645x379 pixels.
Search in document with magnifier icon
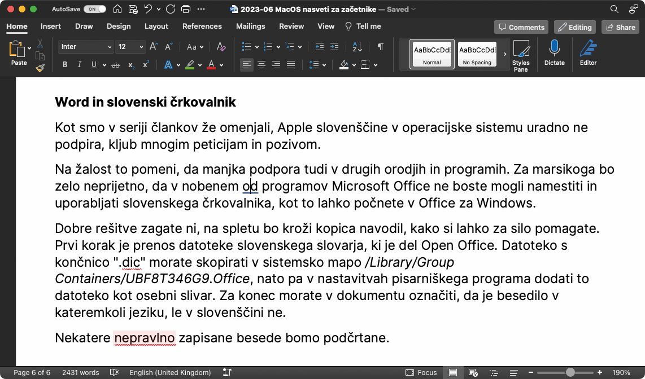point(614,9)
